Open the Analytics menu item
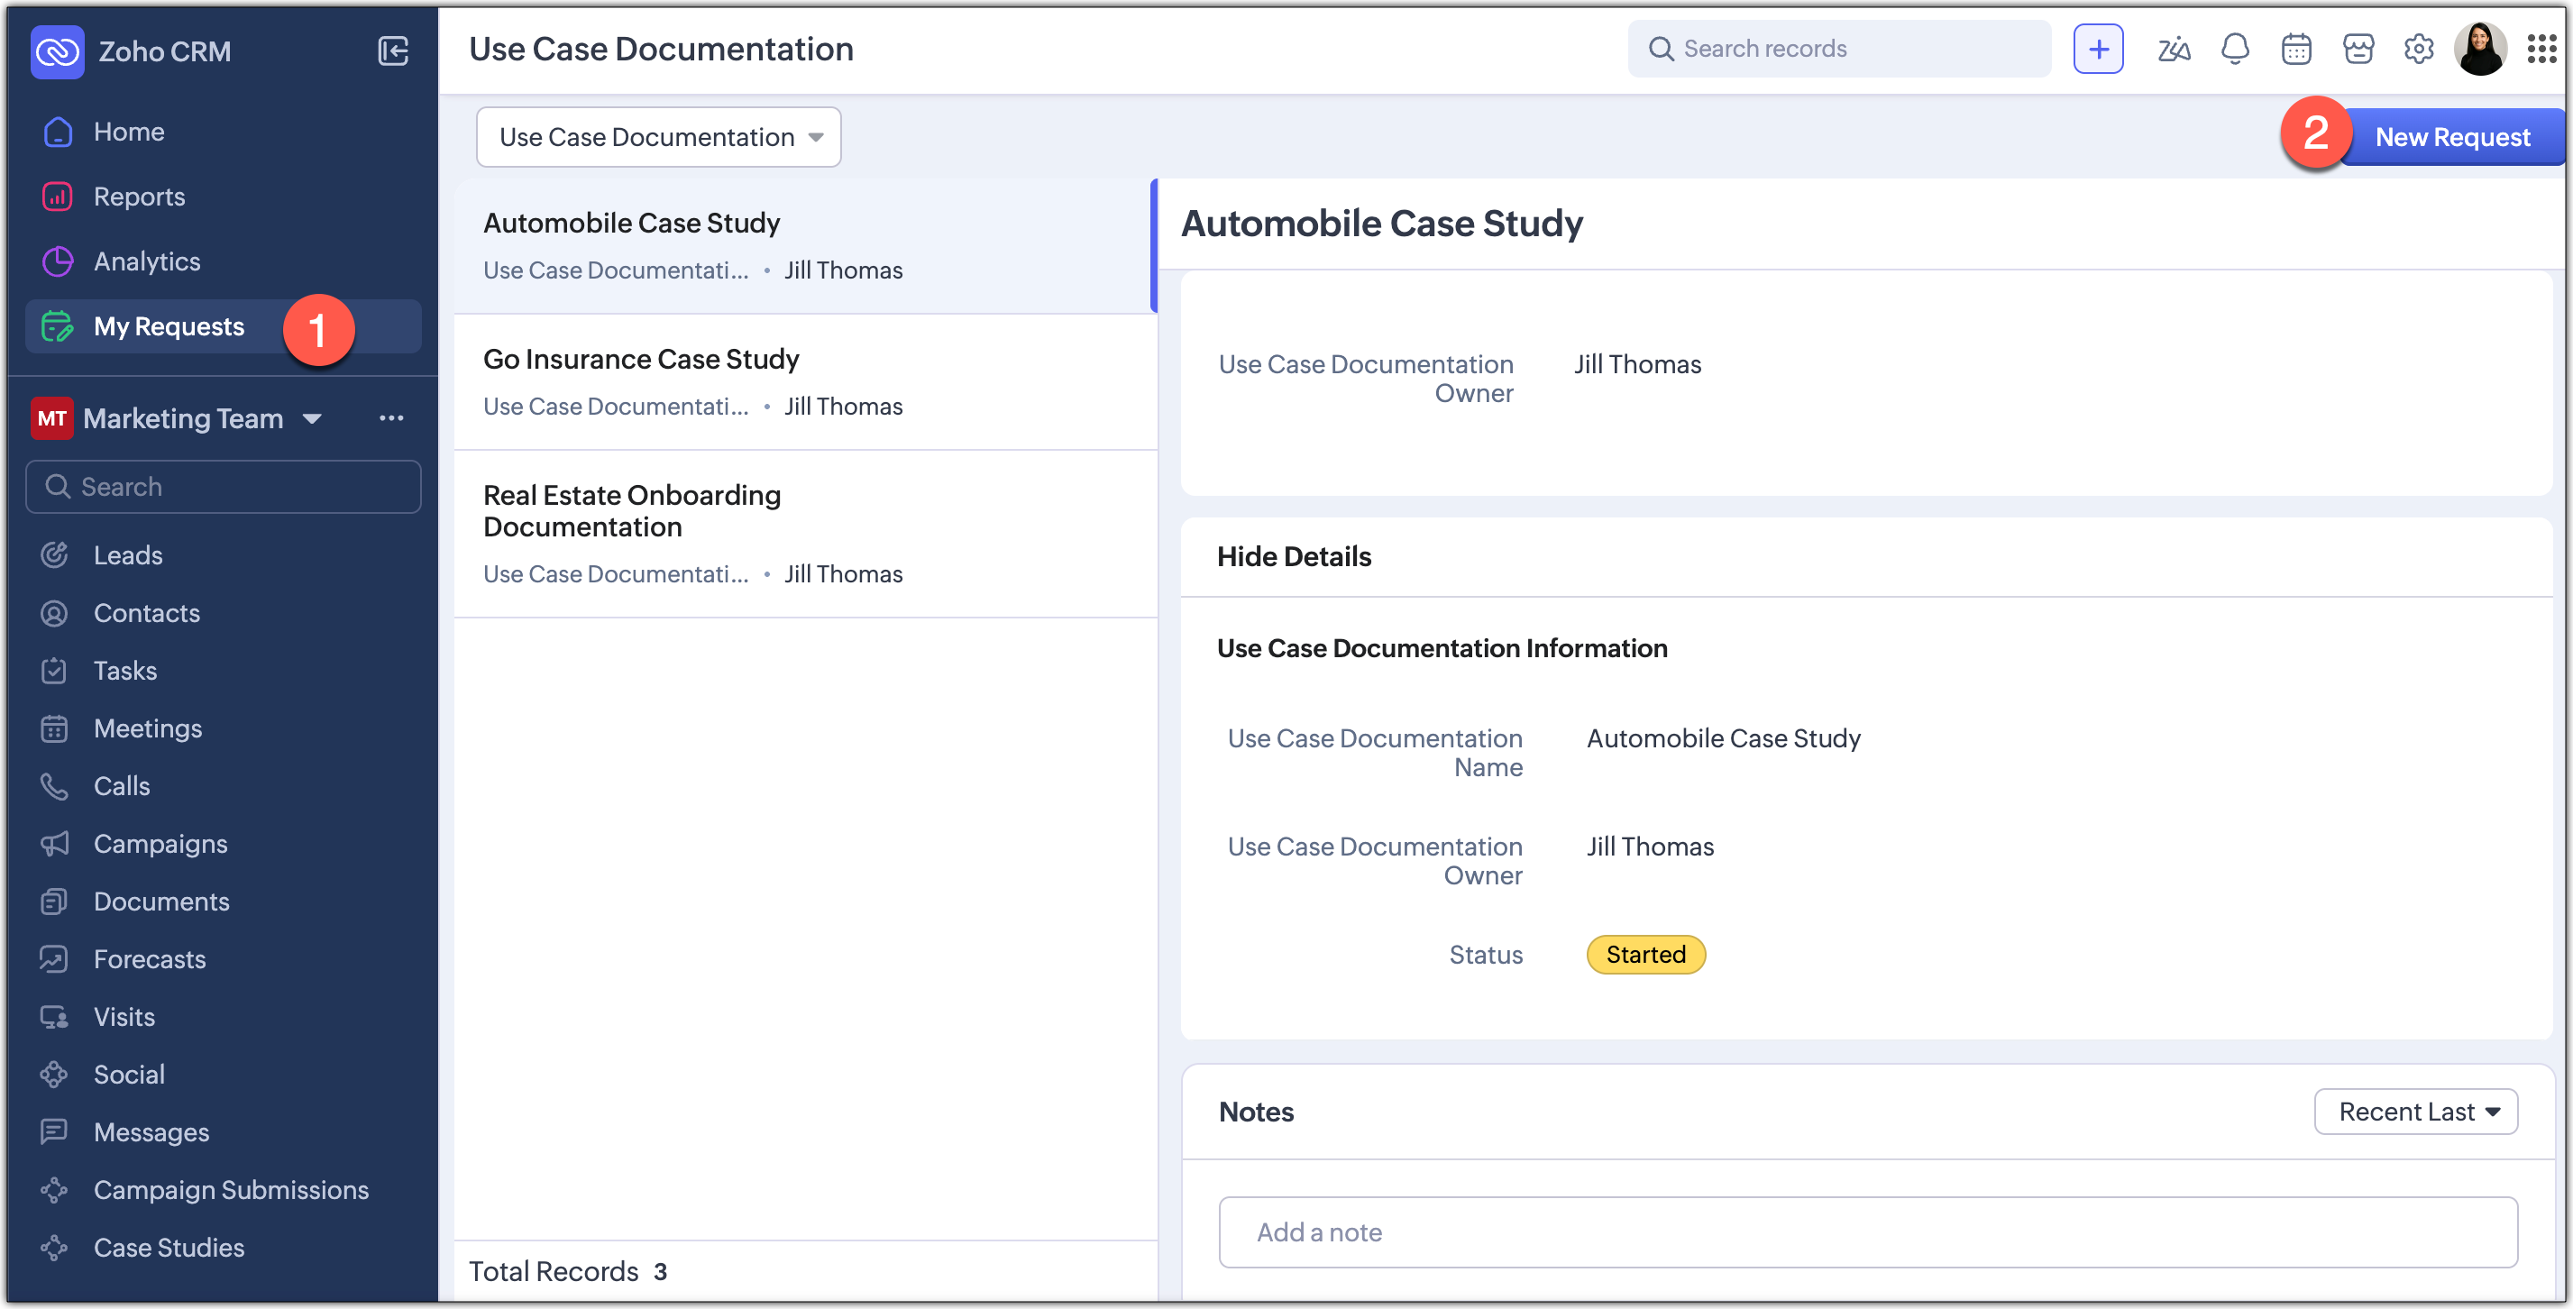Image resolution: width=2573 pixels, height=1309 pixels. coord(147,261)
